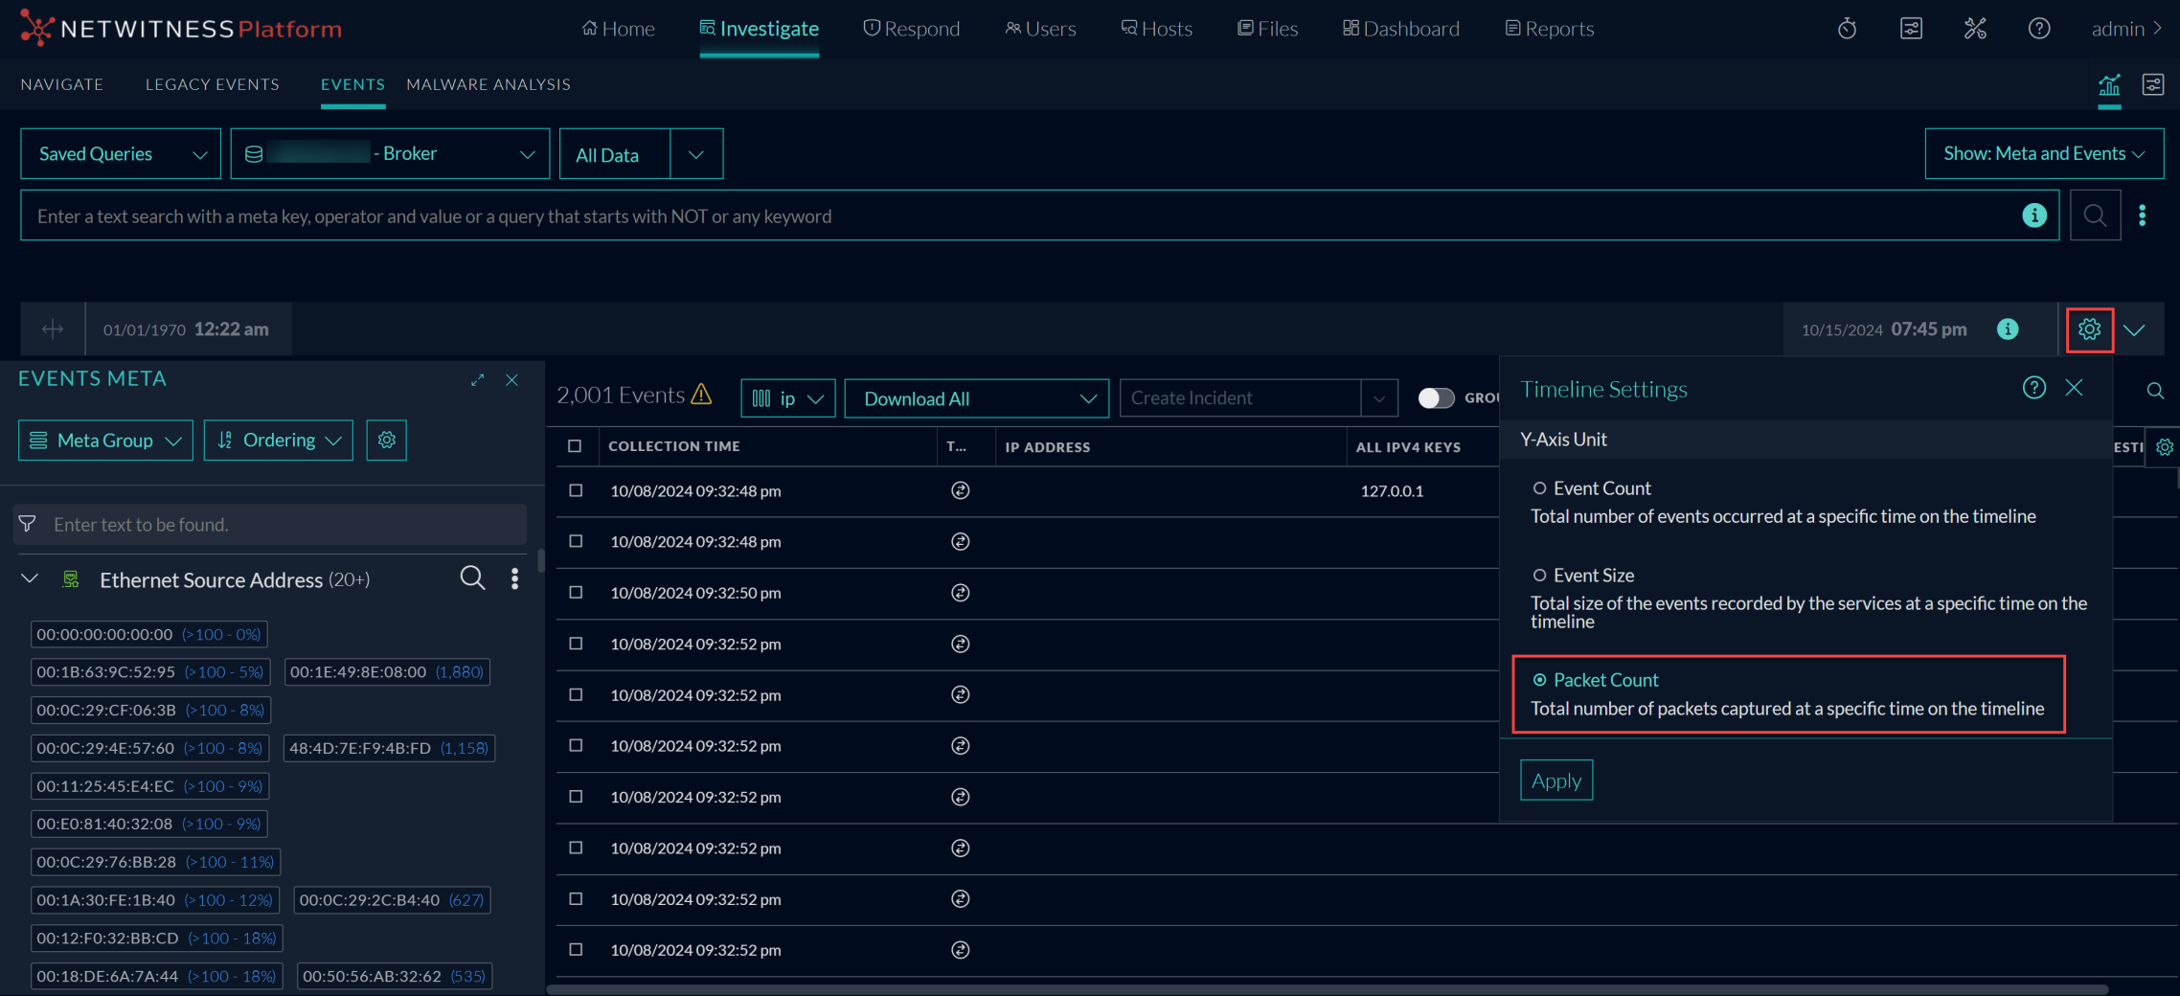Select the Event Count radio button
2180x996 pixels.
(1539, 488)
